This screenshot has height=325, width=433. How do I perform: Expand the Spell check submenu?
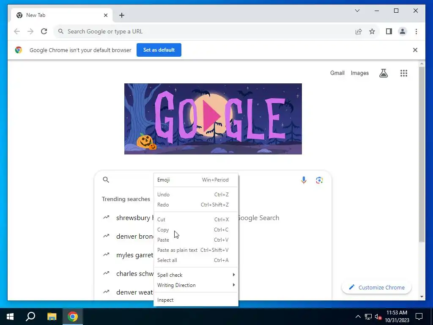pyautogui.click(x=196, y=275)
